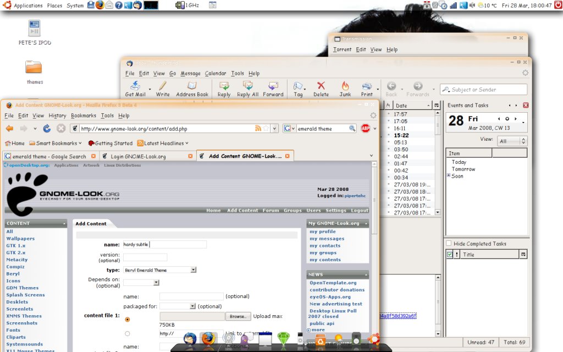The image size is (563, 352).
Task: Close the emerald theme Google Search tab
Action: pos(93,156)
